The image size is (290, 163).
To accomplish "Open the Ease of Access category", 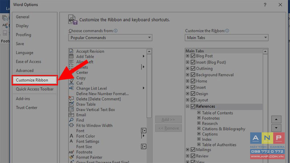I will 29,62.
